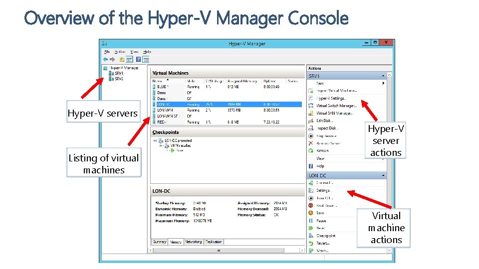Open the Action menu
The height and width of the screenshot is (269, 479).
coord(120,52)
